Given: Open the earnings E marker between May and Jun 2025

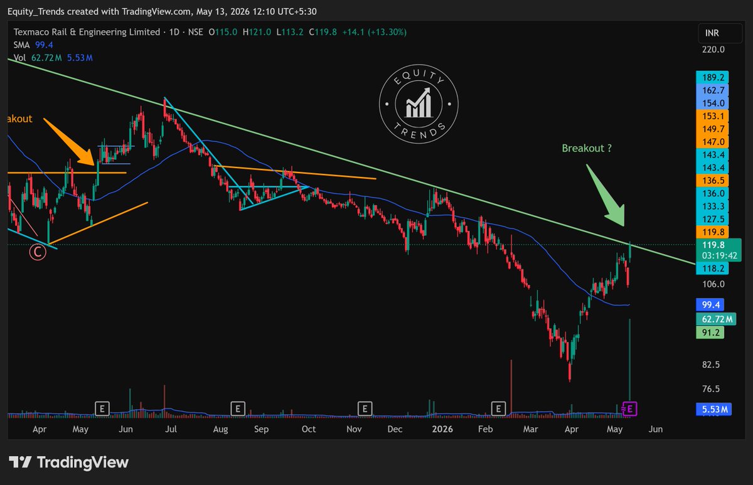Looking at the screenshot, I should (102, 409).
